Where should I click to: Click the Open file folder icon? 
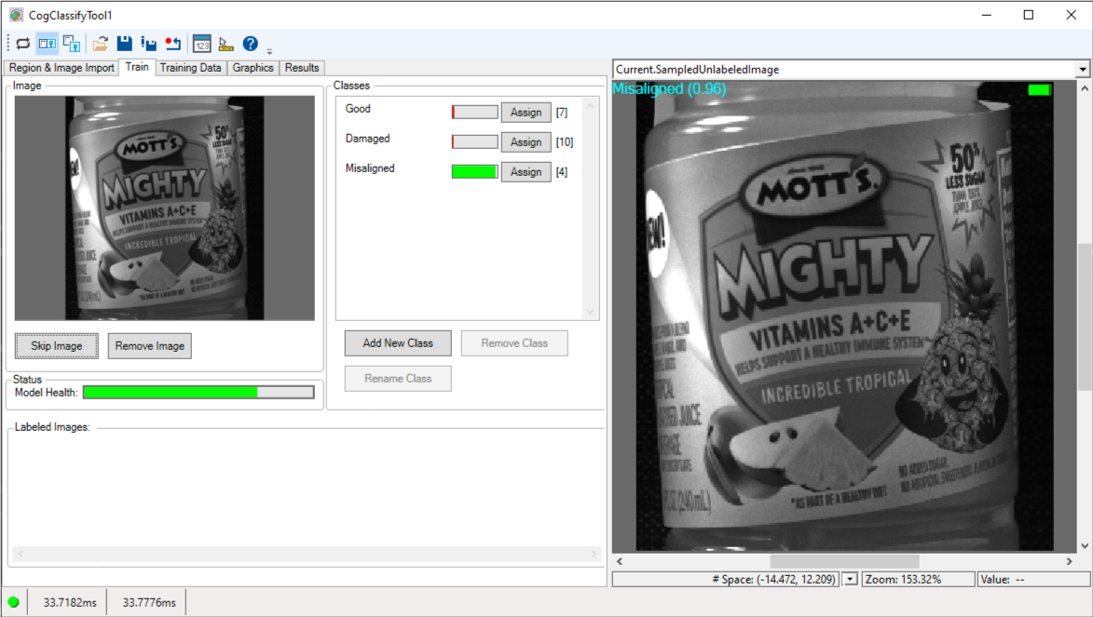click(x=100, y=44)
